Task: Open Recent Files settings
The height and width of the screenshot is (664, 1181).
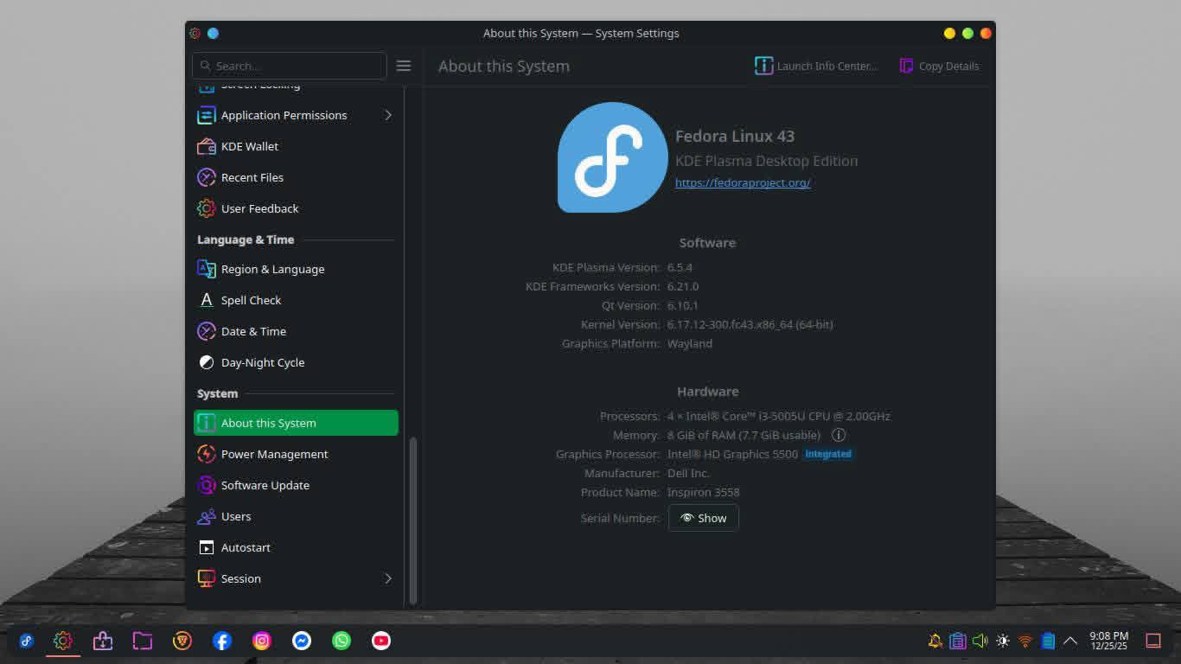Action: pyautogui.click(x=296, y=177)
